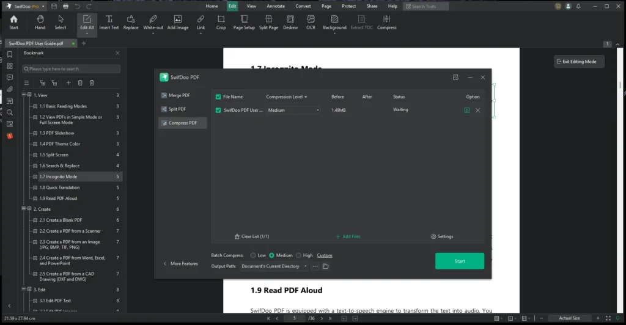Viewport: 626px width, 325px height.
Task: Run the Deskew tool
Action: (290, 23)
